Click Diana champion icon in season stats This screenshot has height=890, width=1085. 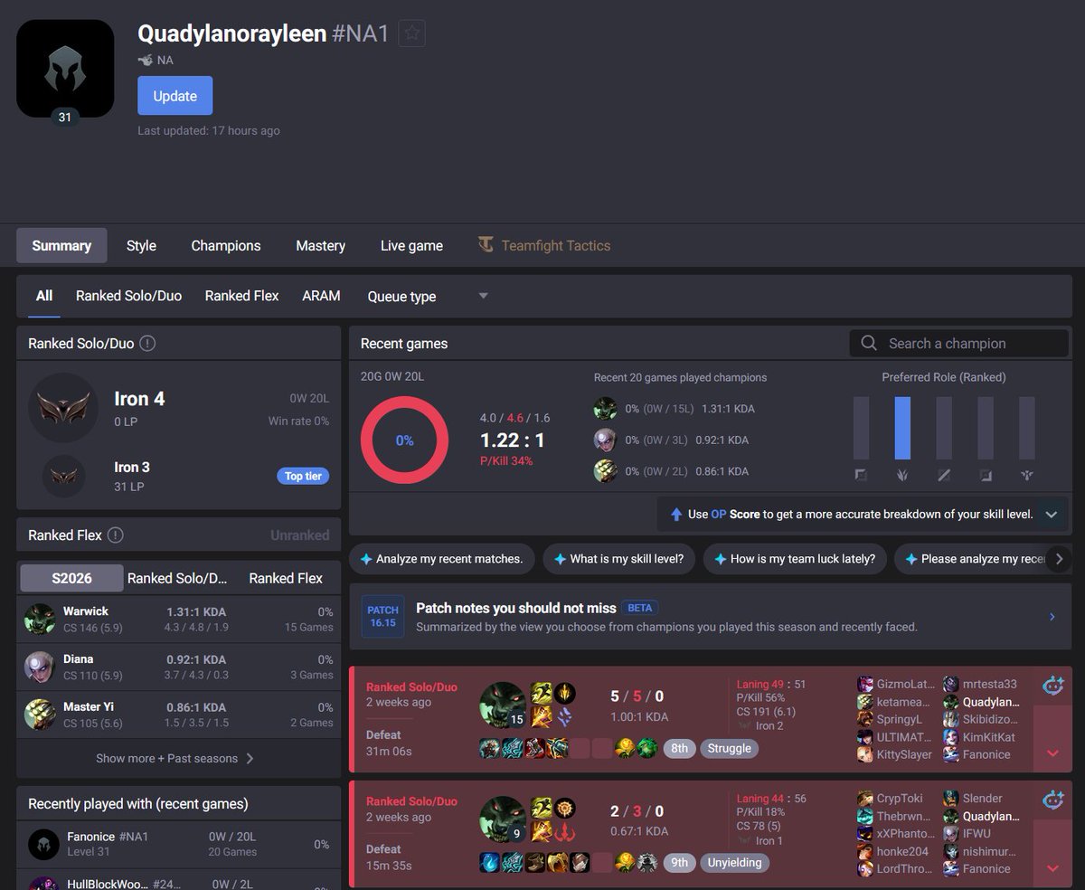tap(41, 667)
